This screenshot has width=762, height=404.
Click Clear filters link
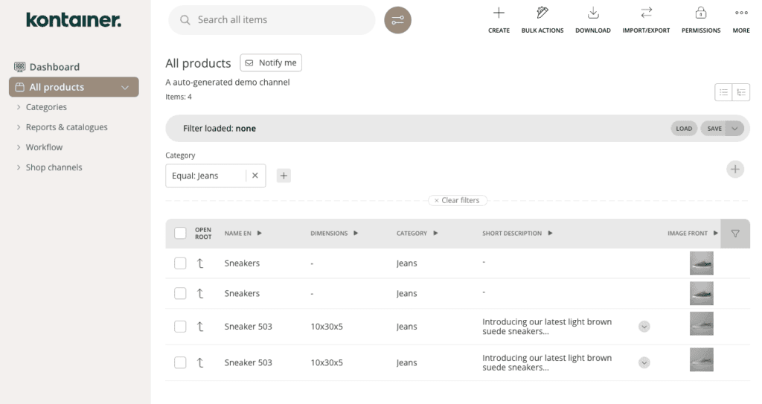point(458,201)
